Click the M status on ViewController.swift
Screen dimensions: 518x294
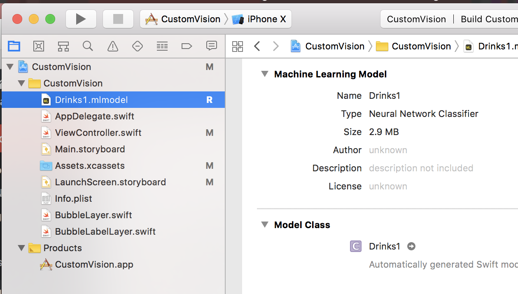(x=209, y=133)
